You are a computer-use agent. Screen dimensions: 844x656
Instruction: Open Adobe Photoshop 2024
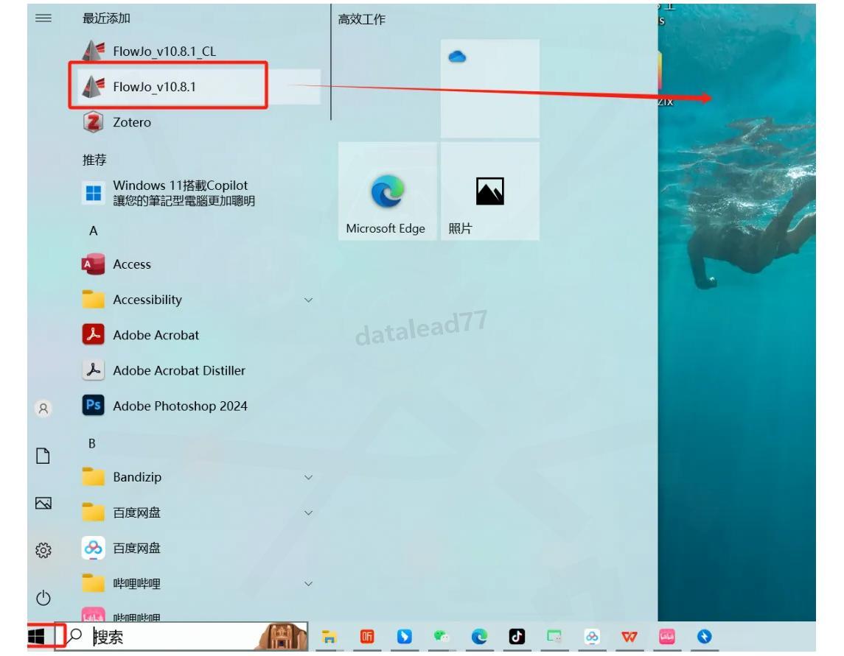(x=179, y=406)
